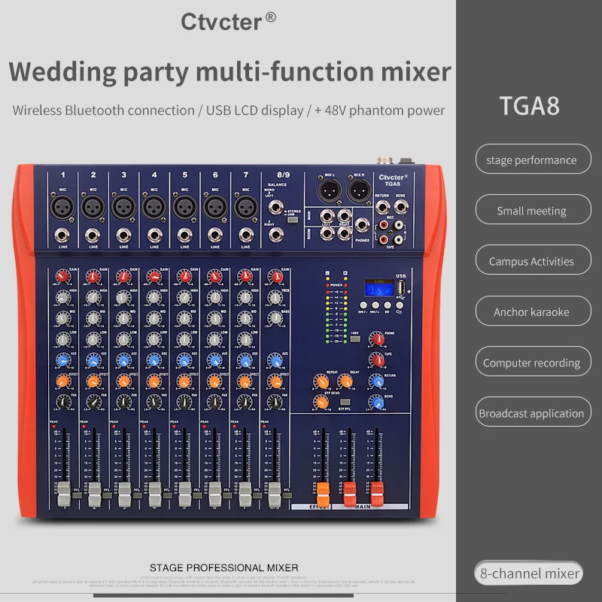Click the channel 7 LINE jack
The image size is (602, 602).
pos(246,235)
